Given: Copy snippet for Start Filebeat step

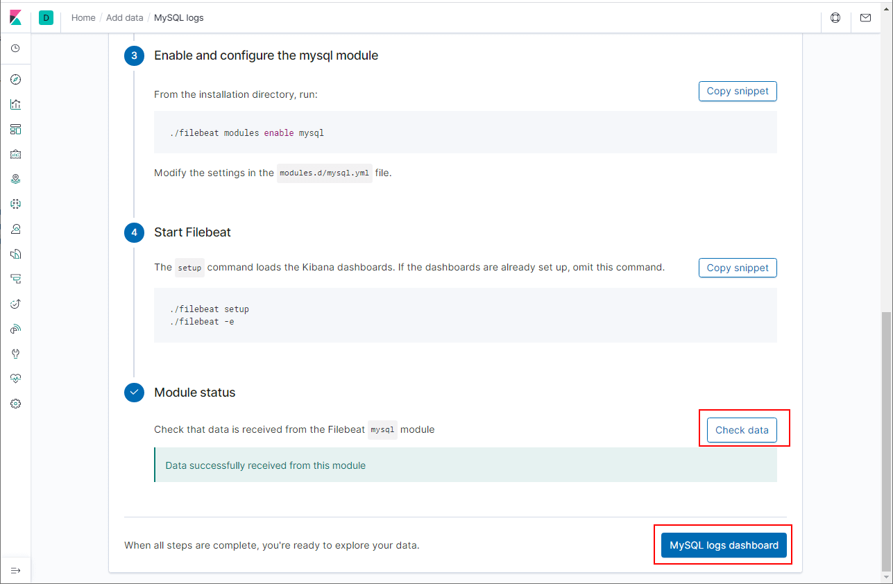Looking at the screenshot, I should [x=738, y=268].
